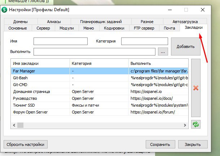
Task: Select the Far Manager bookmark row
Action: coord(100,71)
